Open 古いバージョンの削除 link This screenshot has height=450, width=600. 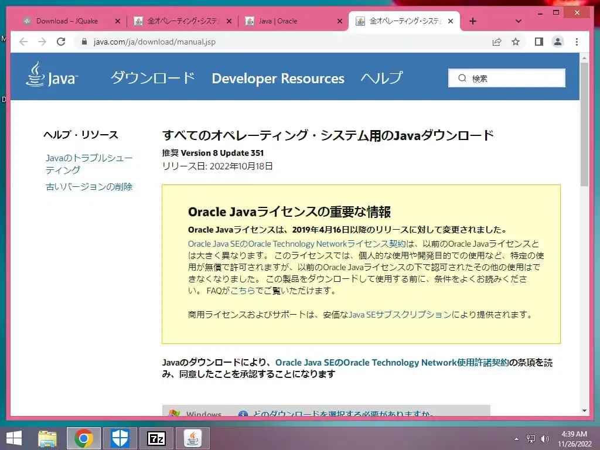click(89, 186)
